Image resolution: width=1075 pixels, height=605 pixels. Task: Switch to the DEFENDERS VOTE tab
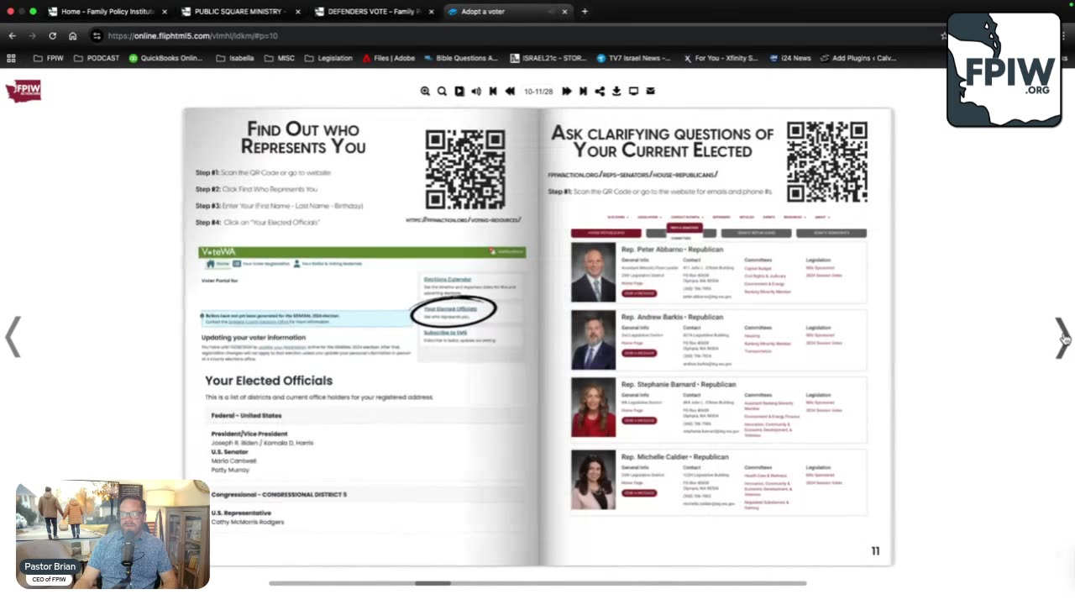pyautogui.click(x=375, y=12)
